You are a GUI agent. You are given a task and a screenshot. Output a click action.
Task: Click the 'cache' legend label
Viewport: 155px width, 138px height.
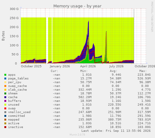click(x=13, y=97)
